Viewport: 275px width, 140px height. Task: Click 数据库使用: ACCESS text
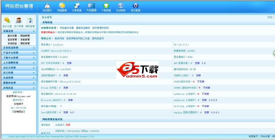(x=184, y=51)
